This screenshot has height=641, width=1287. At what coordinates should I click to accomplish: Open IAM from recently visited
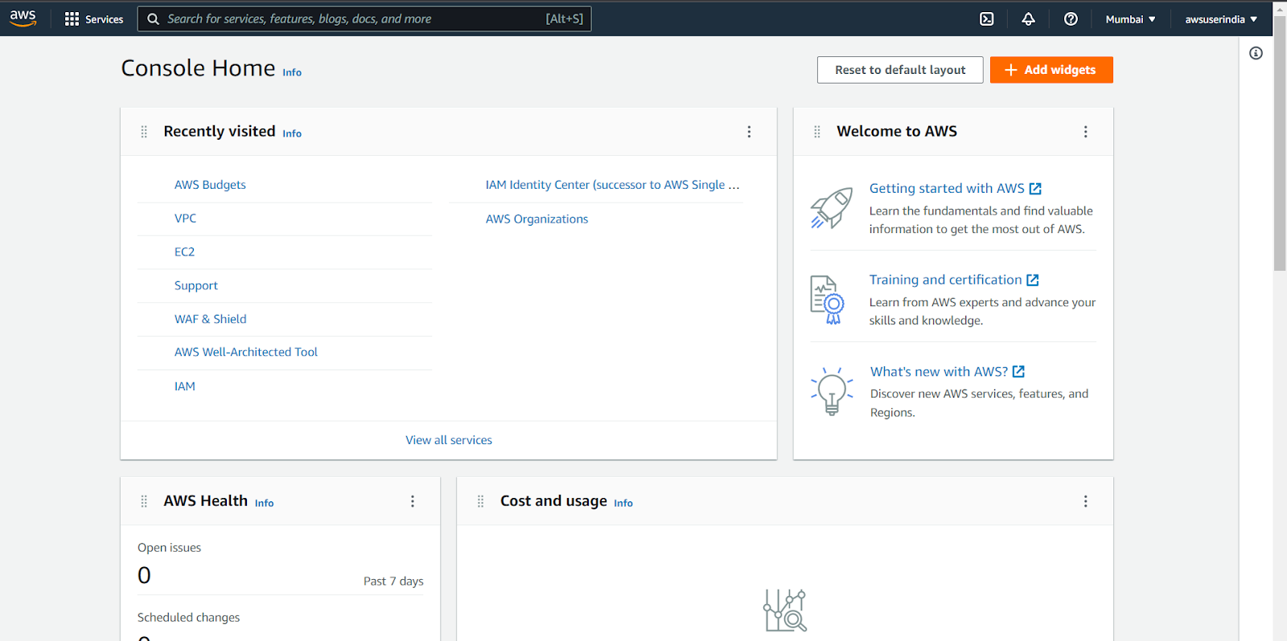(185, 386)
